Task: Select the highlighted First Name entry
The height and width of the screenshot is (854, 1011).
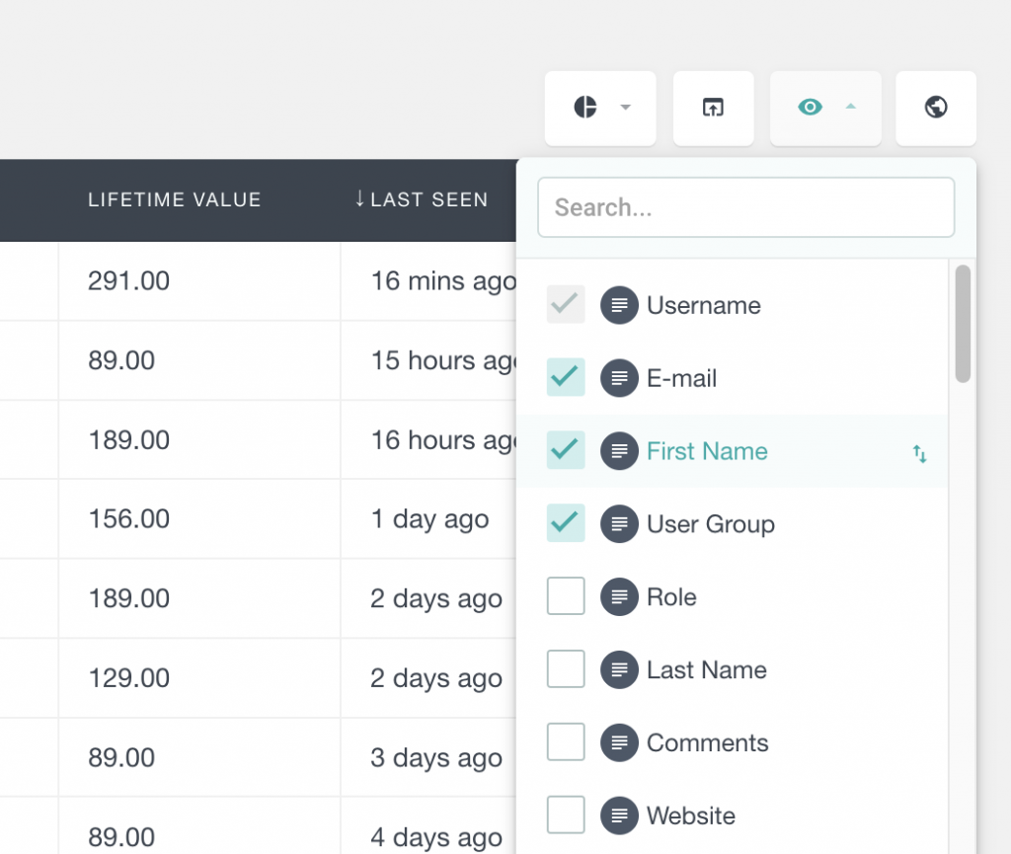Action: click(707, 451)
